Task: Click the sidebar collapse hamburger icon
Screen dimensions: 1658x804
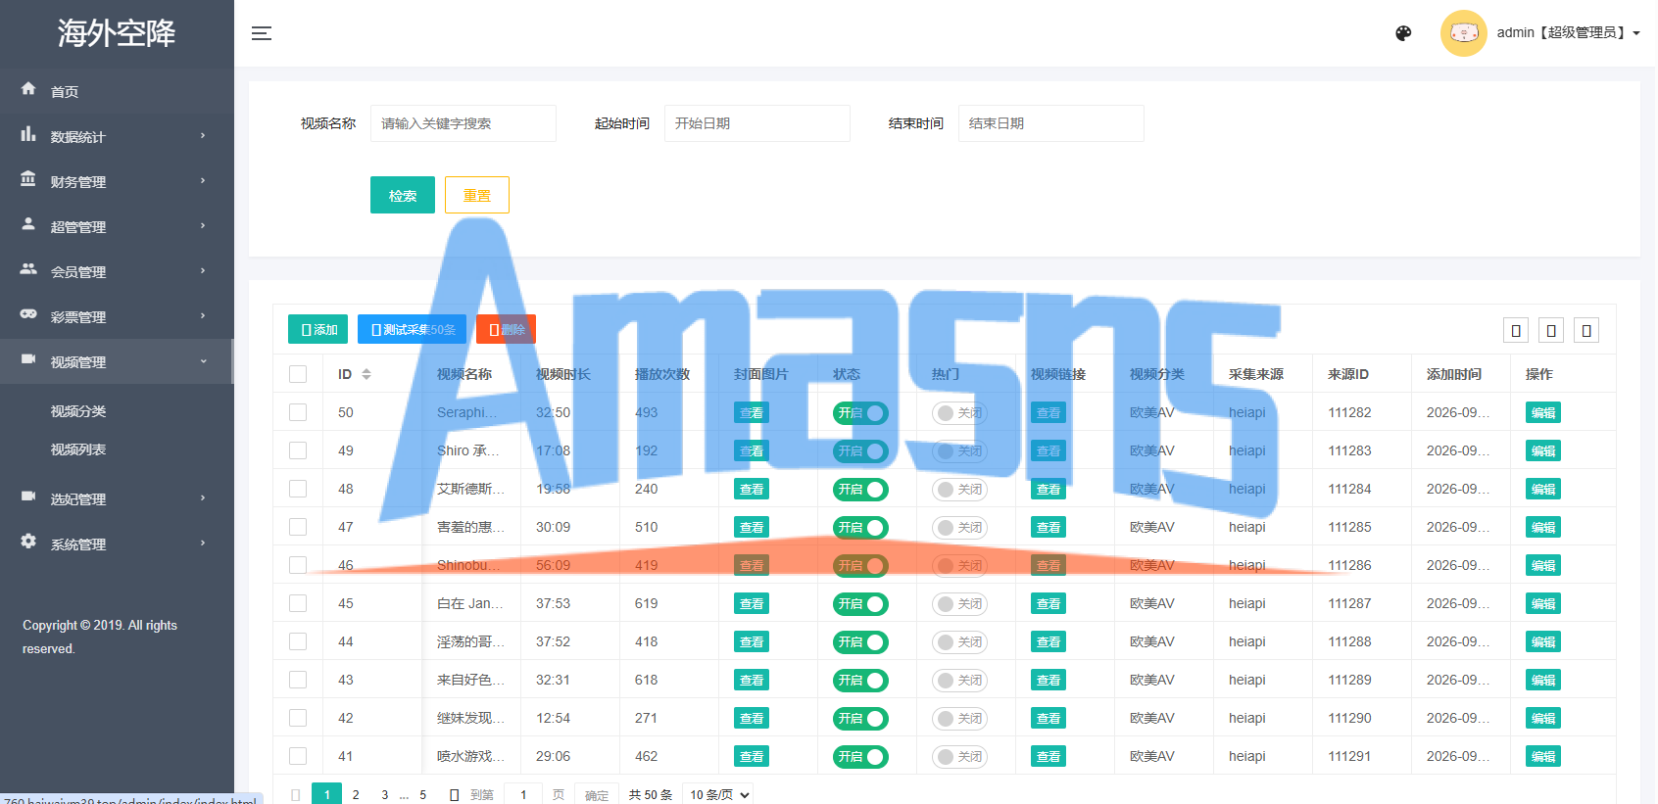Action: click(262, 33)
